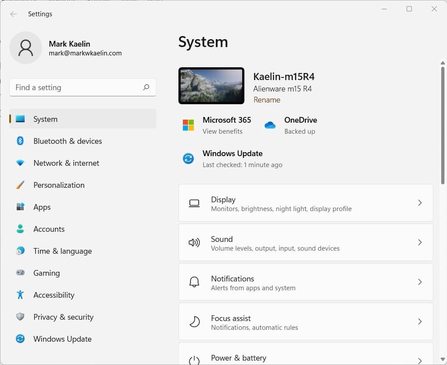Select Time & language in sidebar
Screen dimensions: 447x365
62,251
